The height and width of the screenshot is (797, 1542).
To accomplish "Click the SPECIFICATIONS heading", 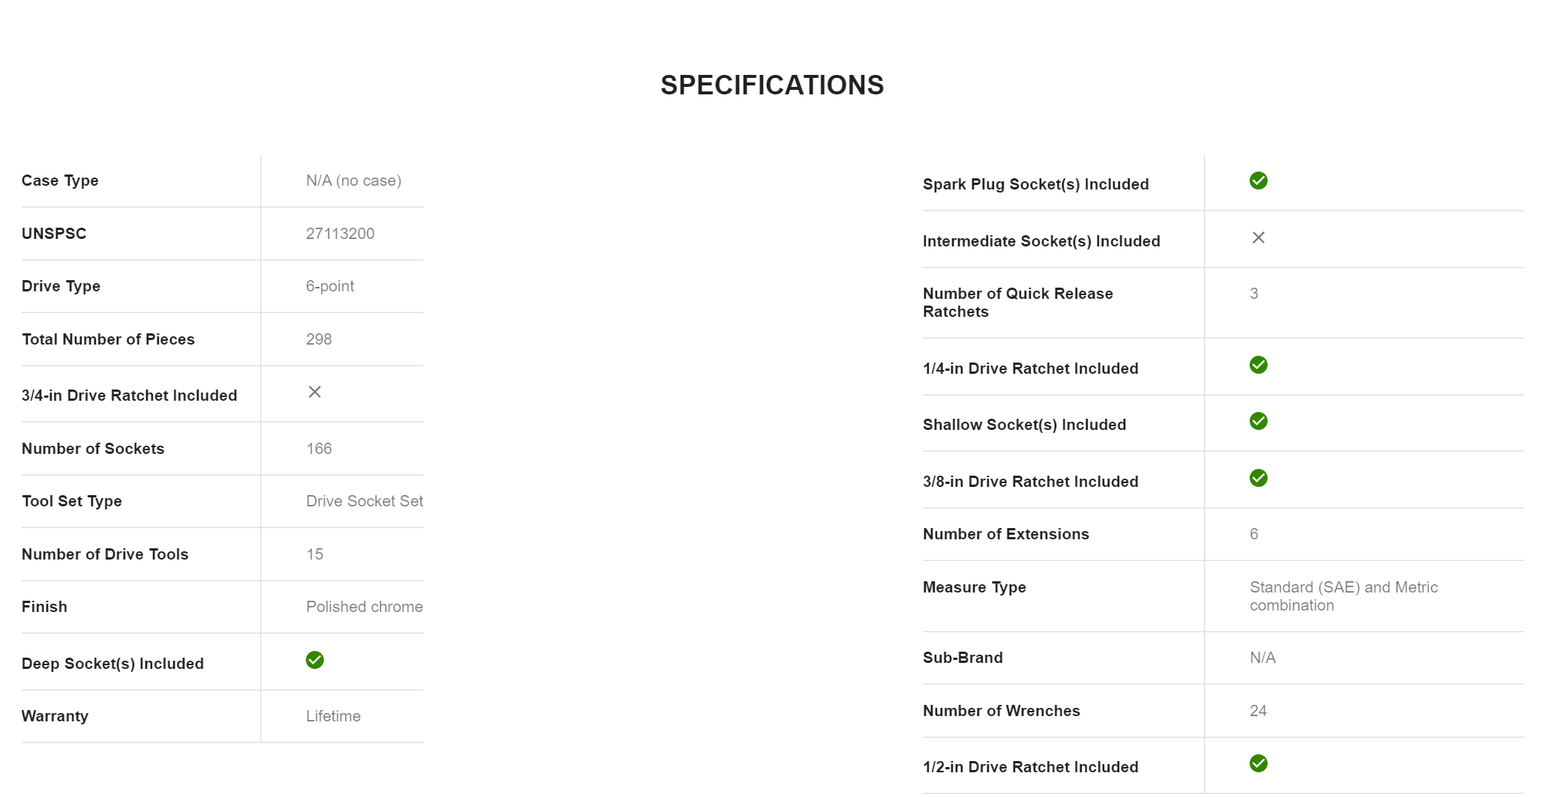I will pos(771,85).
